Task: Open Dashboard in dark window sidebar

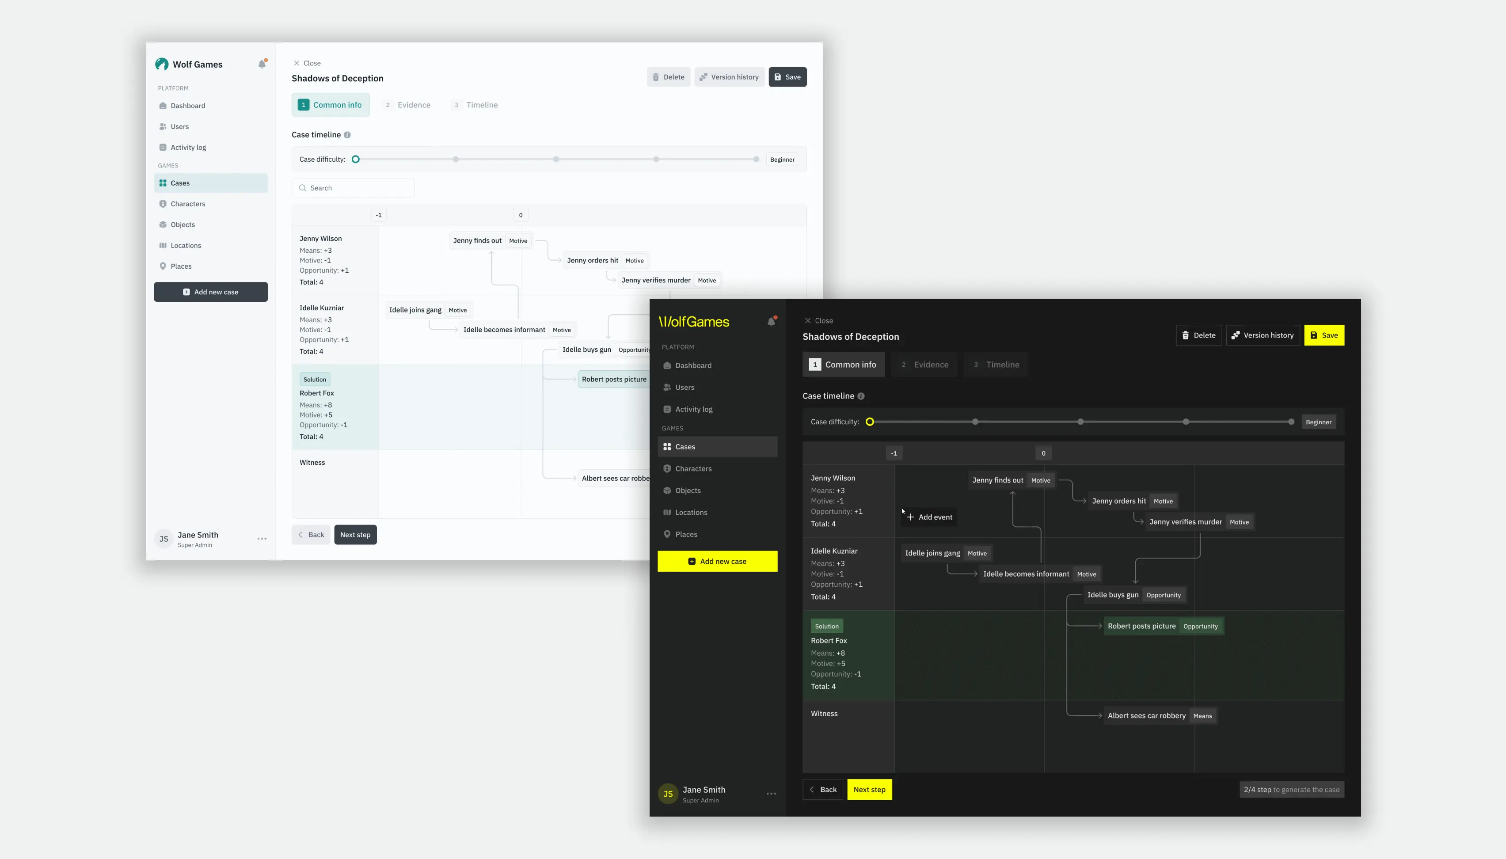Action: 717,366
